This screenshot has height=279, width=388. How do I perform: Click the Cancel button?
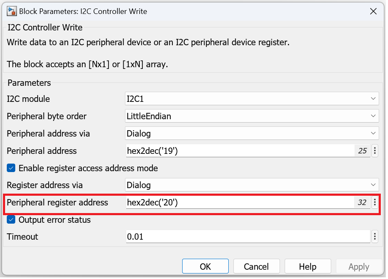[x=256, y=266]
